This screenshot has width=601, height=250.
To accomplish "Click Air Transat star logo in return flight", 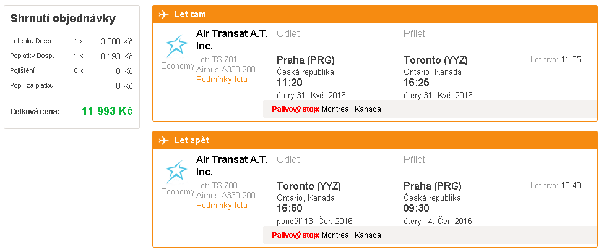I will tap(176, 172).
